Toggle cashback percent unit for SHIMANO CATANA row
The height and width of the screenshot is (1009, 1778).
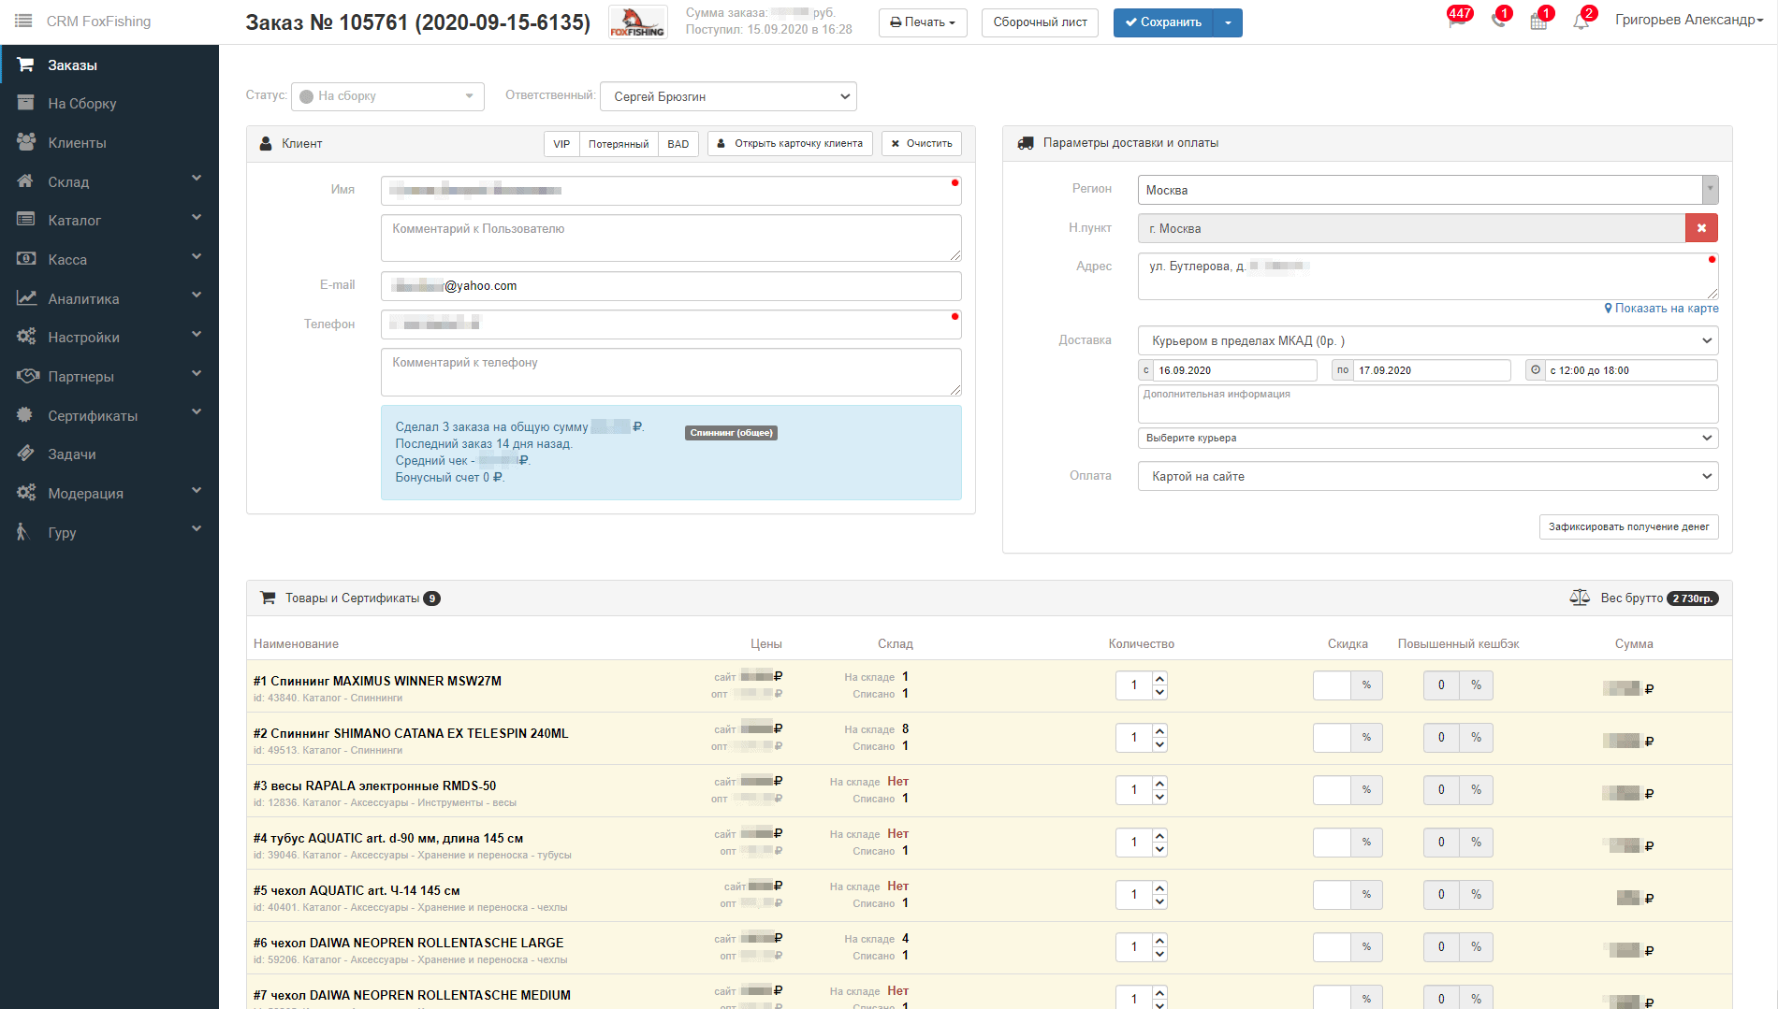(1476, 738)
